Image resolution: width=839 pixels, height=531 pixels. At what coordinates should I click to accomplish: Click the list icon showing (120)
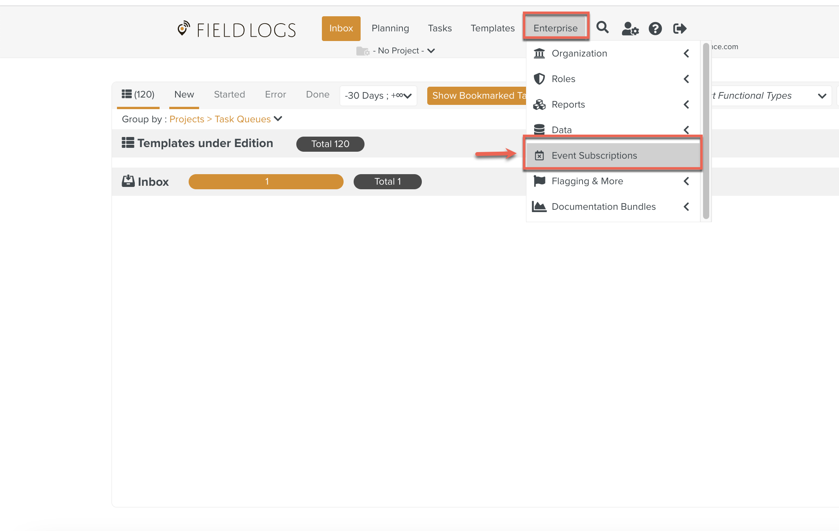point(138,94)
